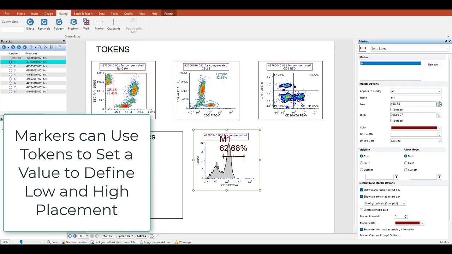Image resolution: width=452 pixels, height=254 pixels.
Task: Switch to the Spreadsheet page tab
Action: click(x=125, y=236)
